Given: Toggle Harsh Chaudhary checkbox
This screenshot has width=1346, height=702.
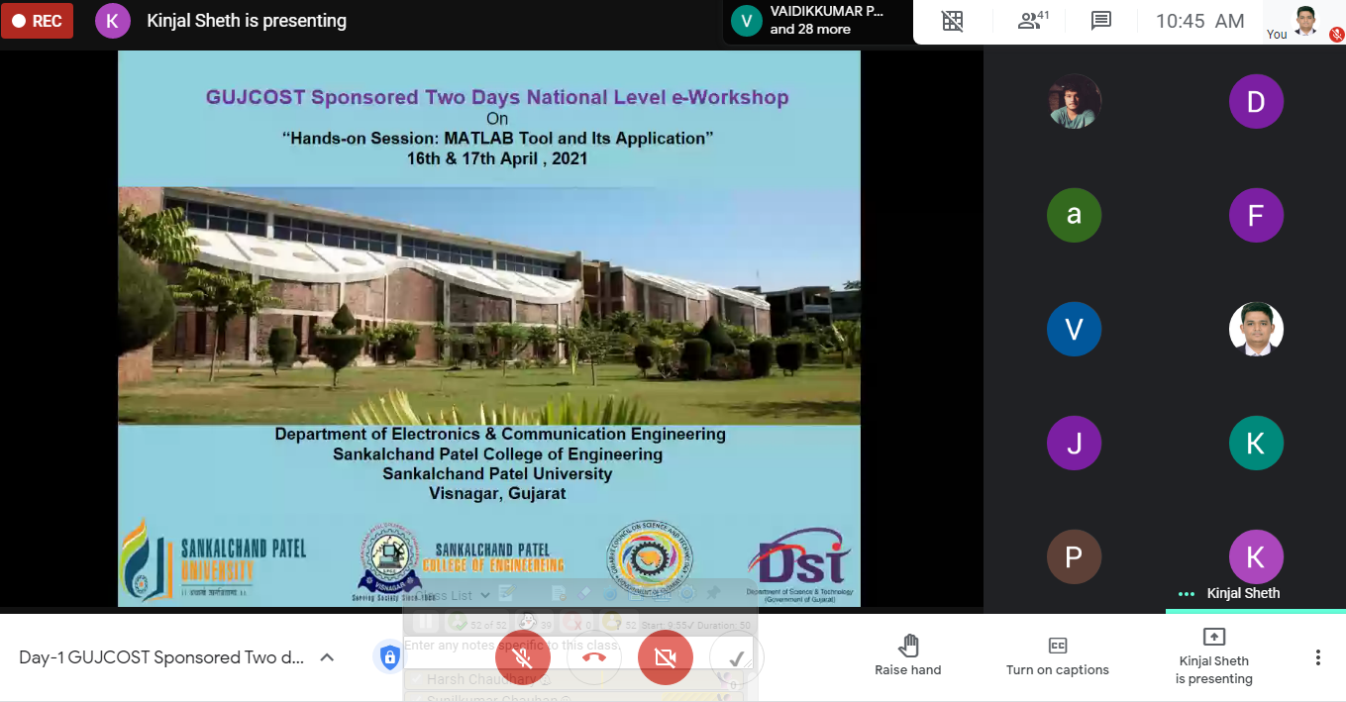Looking at the screenshot, I should click(x=416, y=679).
